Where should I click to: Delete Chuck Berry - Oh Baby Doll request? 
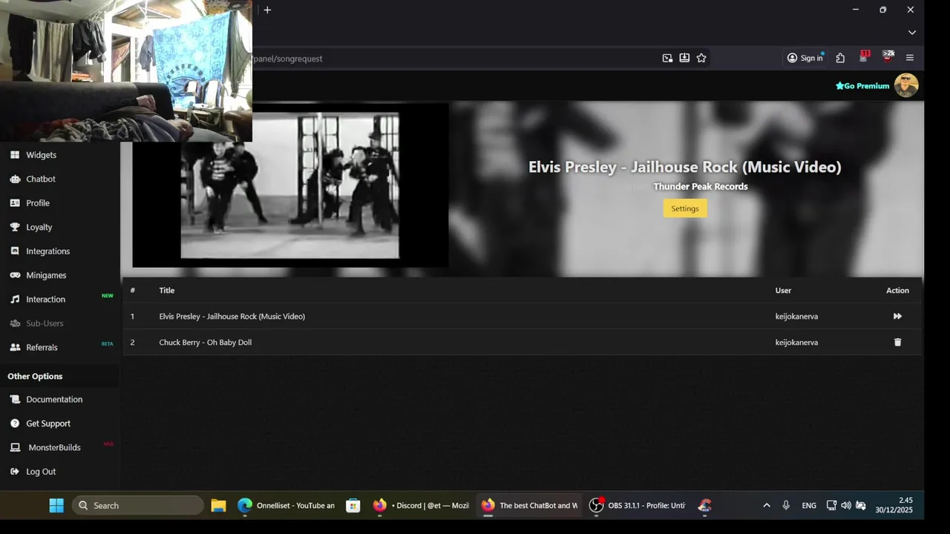[897, 342]
